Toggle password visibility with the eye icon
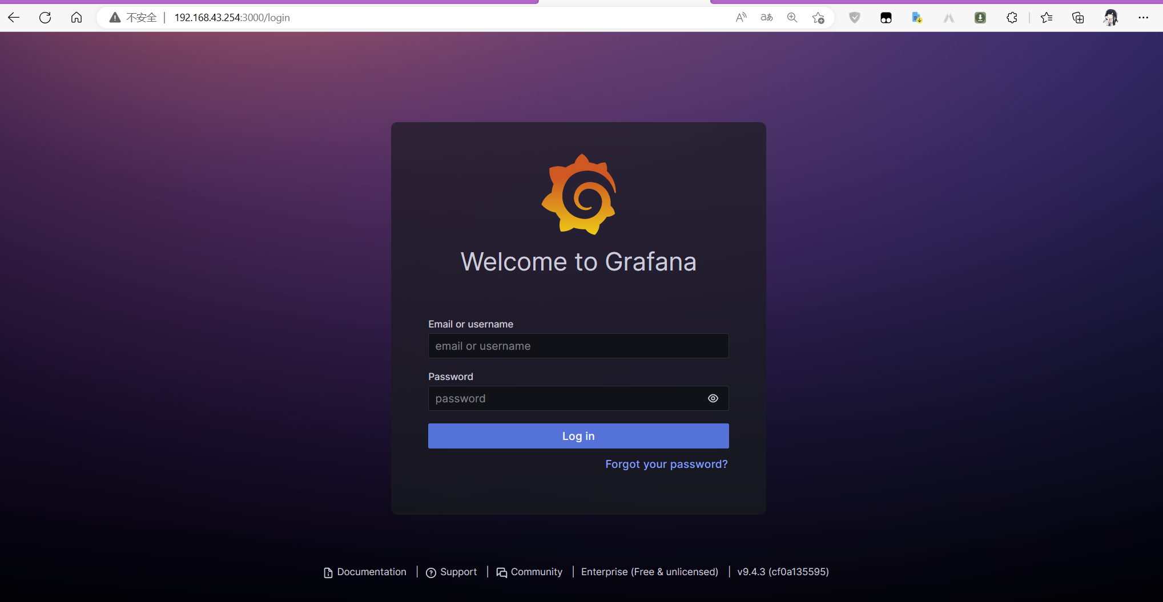Screen dimensions: 1163x602 (713, 398)
